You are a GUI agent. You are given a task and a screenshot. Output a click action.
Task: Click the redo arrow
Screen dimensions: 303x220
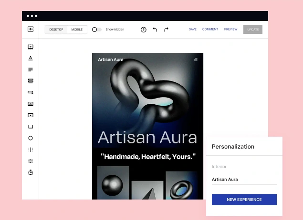coord(166,30)
